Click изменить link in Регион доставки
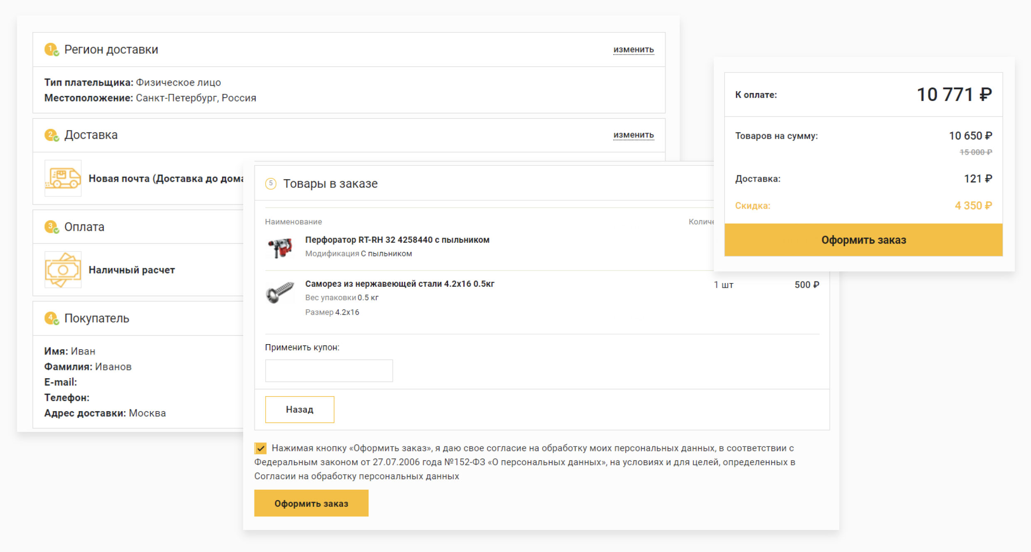This screenshot has width=1031, height=552. 633,49
